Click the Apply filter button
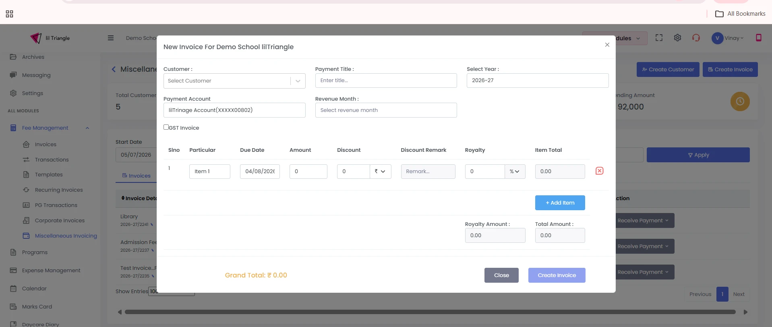 pyautogui.click(x=698, y=155)
